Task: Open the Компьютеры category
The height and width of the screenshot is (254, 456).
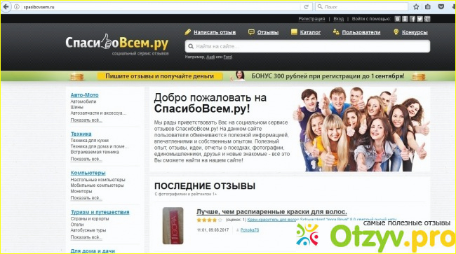Action: [x=88, y=173]
